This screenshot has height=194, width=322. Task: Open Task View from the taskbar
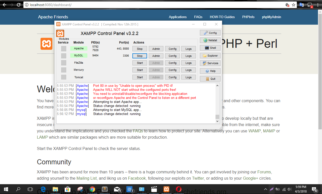pyautogui.click(x=30, y=189)
